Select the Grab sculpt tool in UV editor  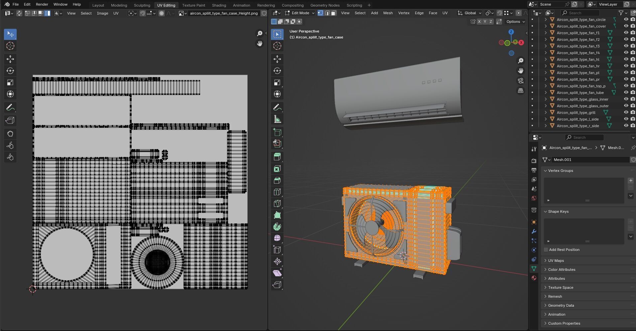(10, 134)
